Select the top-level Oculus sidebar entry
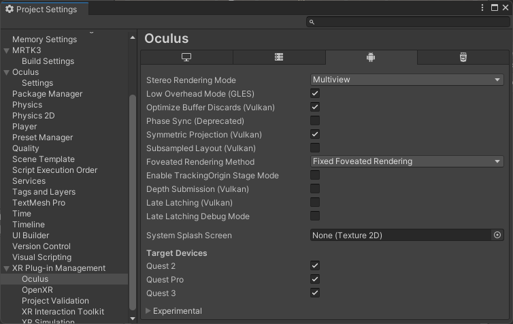513x324 pixels. tap(26, 72)
